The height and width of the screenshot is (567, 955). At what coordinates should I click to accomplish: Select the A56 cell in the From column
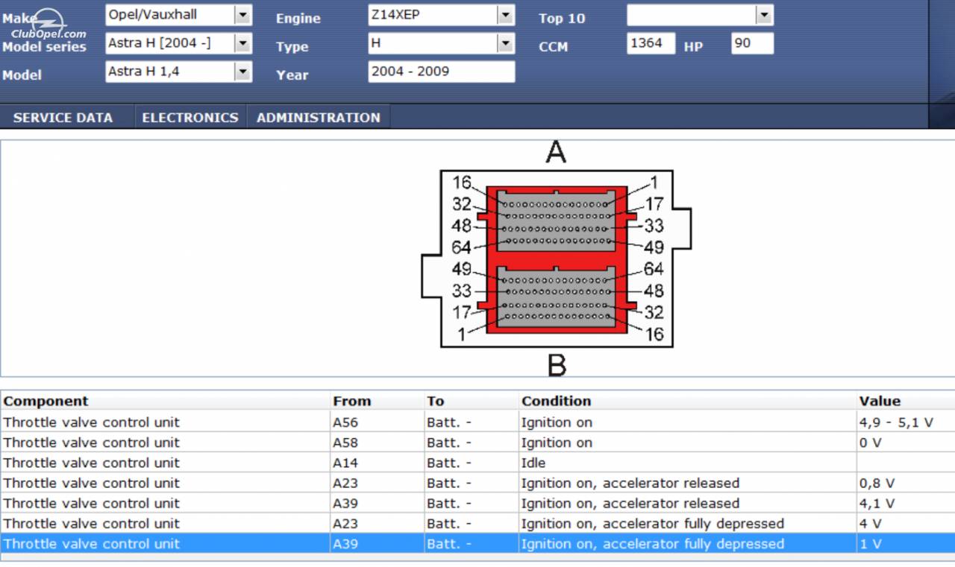click(377, 422)
